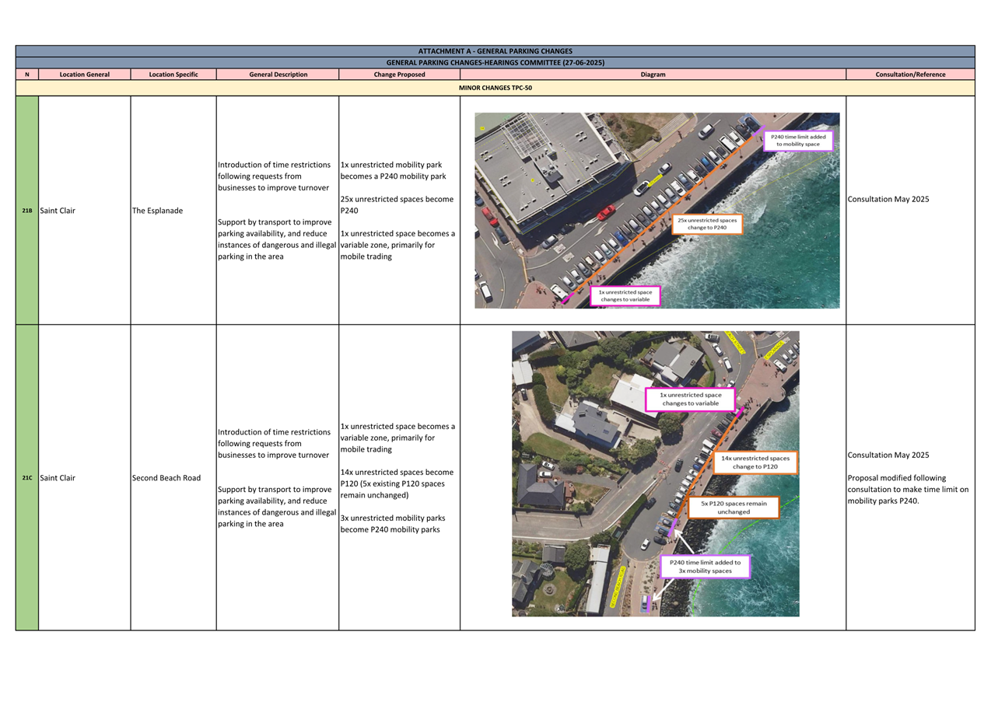Viewport: 998px width, 705px height.
Task: Click row 21C '1x unrestricted space becomes a variable zone' text
Action: tap(397, 438)
